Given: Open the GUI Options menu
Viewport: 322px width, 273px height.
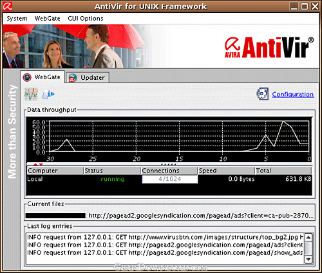Looking at the screenshot, I should coord(86,19).
